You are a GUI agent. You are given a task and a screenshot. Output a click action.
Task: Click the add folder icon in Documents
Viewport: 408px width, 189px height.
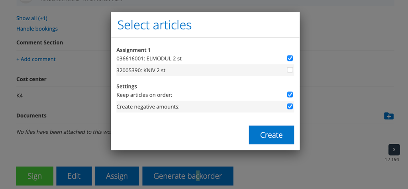(x=388, y=116)
